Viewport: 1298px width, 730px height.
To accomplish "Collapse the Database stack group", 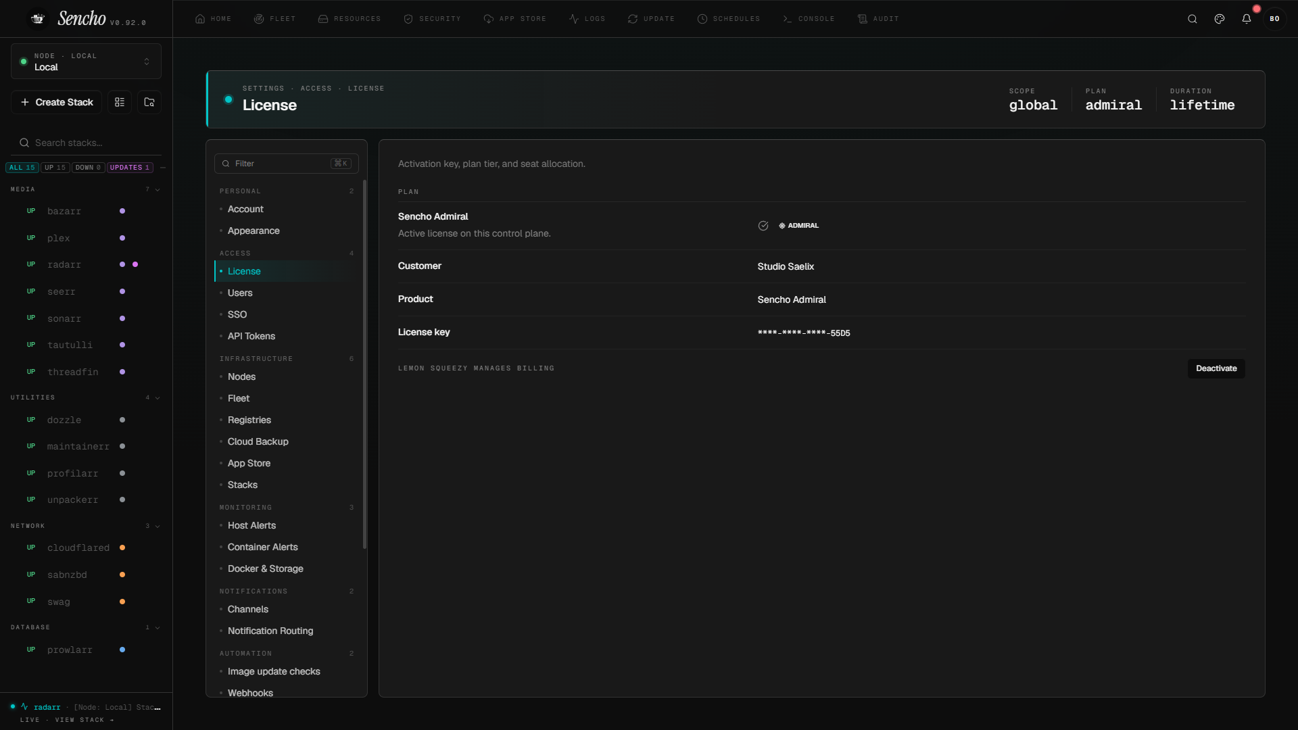I will tap(158, 627).
